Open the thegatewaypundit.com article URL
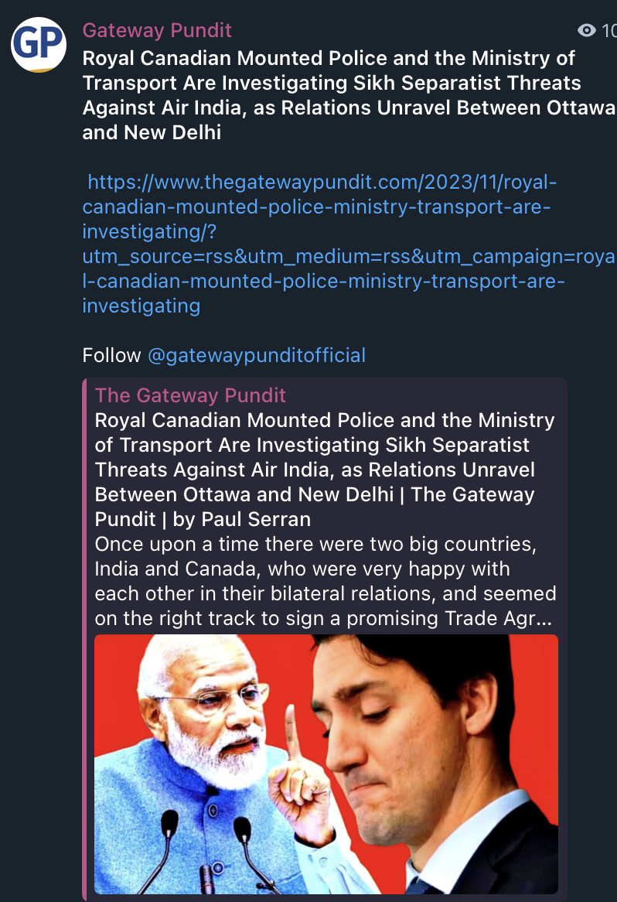 [x=320, y=244]
